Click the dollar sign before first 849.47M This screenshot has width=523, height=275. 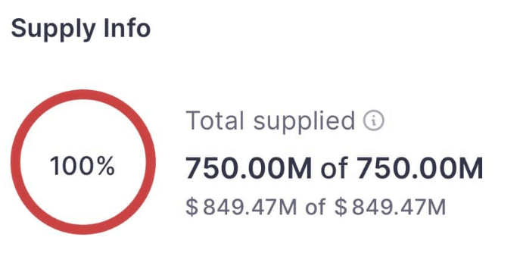tap(191, 207)
